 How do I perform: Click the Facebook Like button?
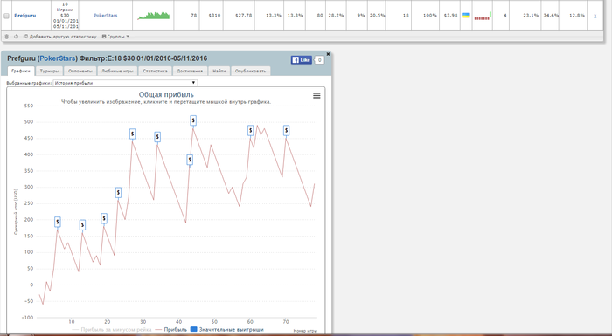(x=301, y=60)
